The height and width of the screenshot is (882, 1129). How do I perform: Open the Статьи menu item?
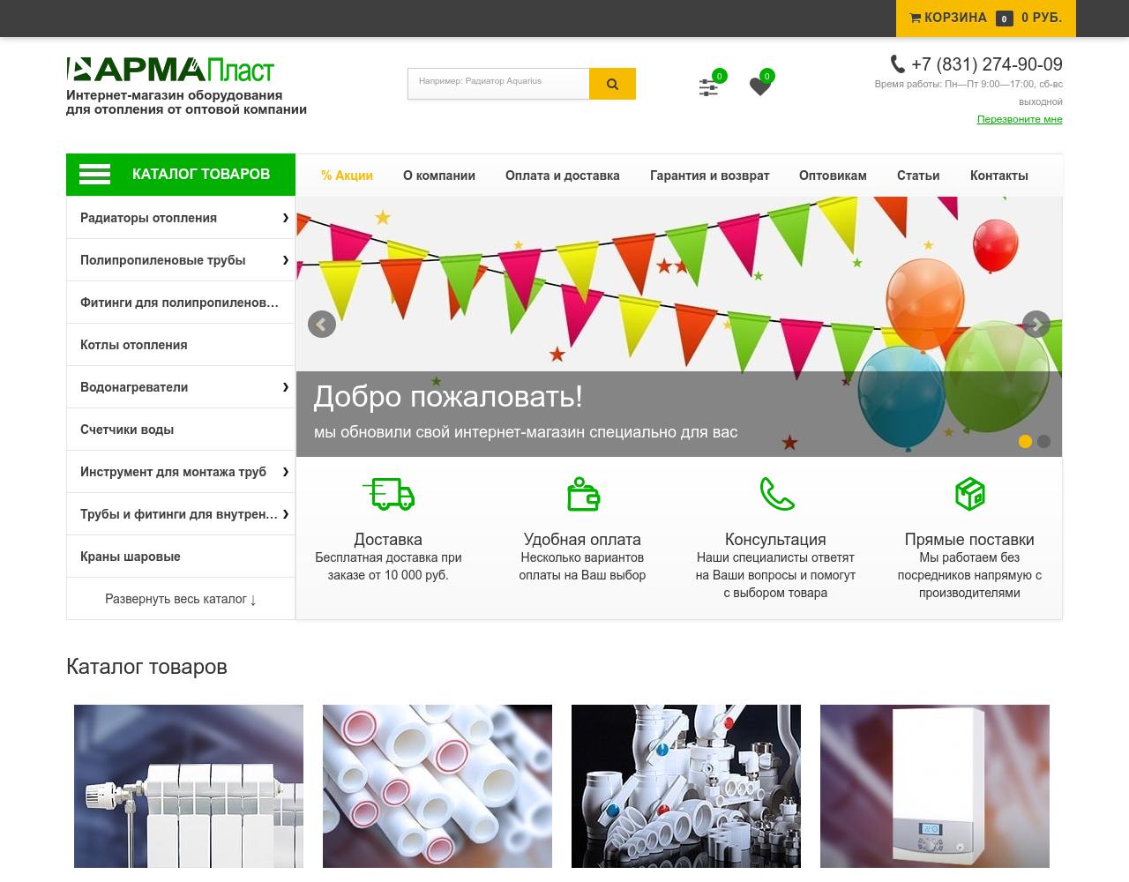pos(918,176)
